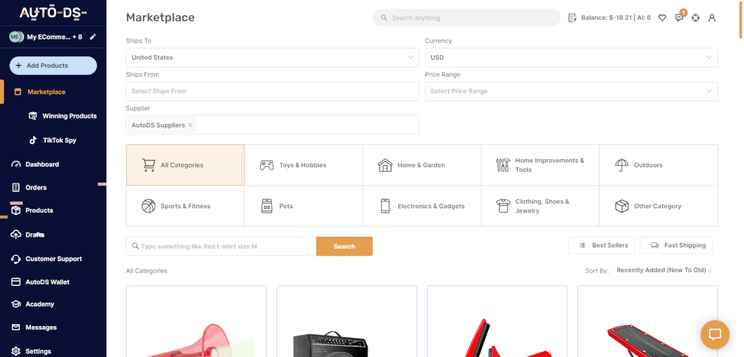Viewport: 744px width, 357px height.
Task: Select the Outdoors category
Action: [658, 165]
